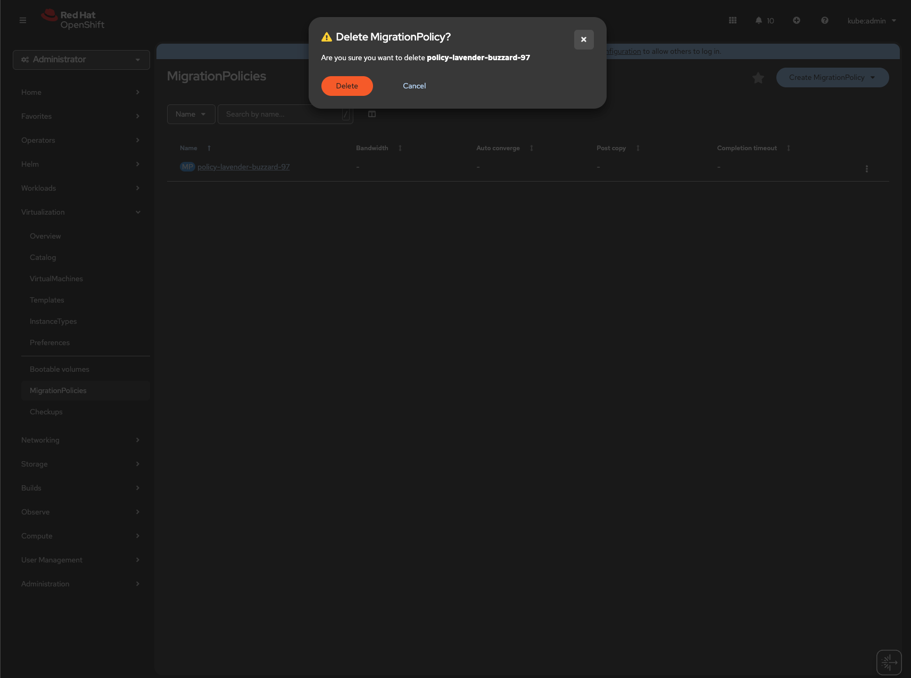Confirm deletion with the Delete button

(347, 86)
